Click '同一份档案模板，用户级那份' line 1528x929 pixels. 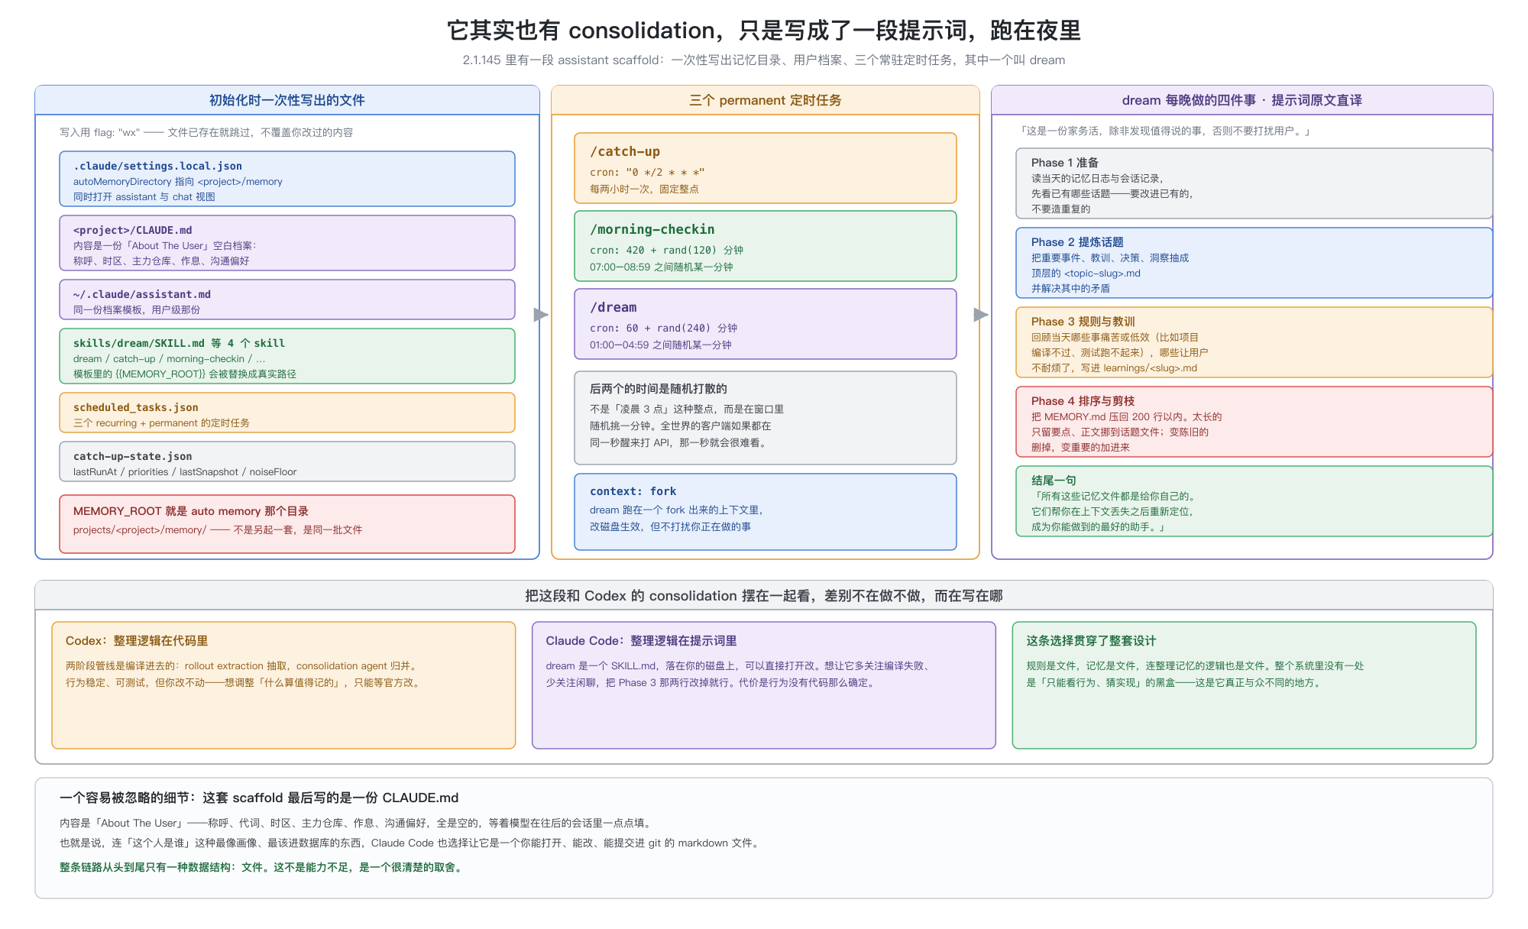[x=137, y=310]
